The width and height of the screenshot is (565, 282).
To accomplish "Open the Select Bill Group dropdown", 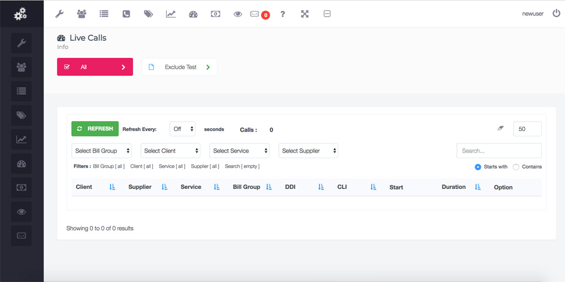I will (102, 151).
